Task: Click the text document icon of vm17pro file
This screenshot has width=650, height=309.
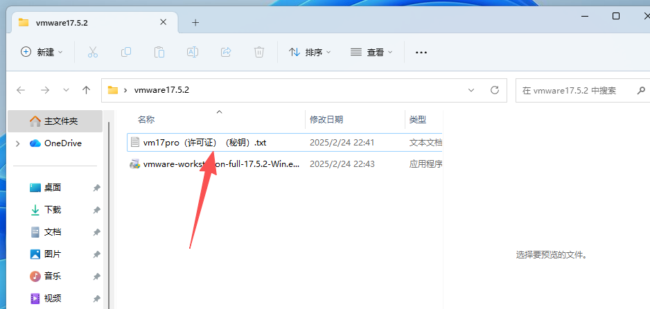Action: pos(134,142)
